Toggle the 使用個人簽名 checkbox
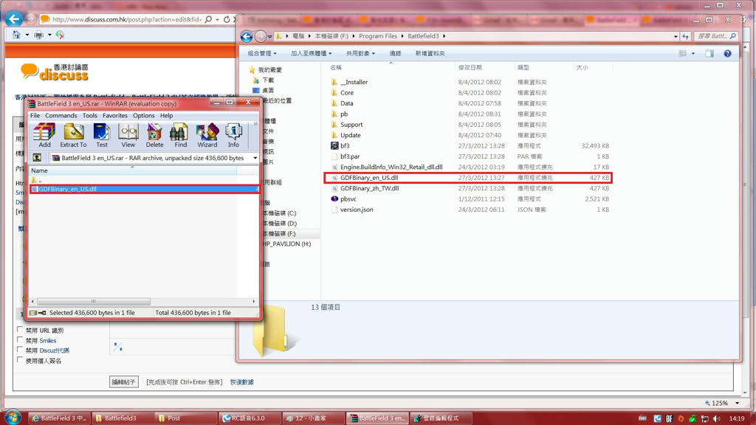Image resolution: width=756 pixels, height=425 pixels. click(20, 360)
